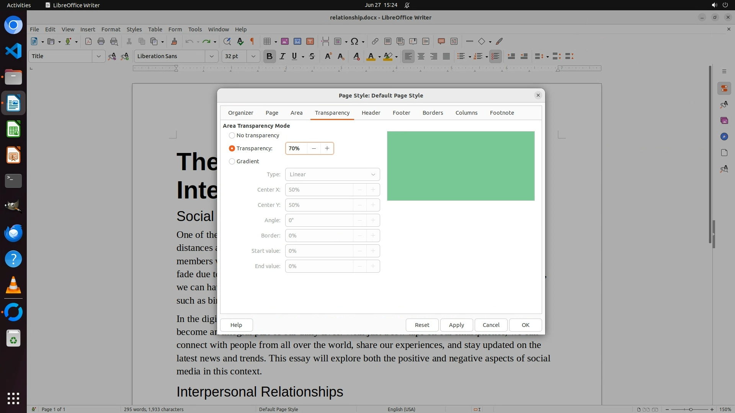Image resolution: width=735 pixels, height=413 pixels.
Task: Select the Gradient radio option
Action: (x=232, y=161)
